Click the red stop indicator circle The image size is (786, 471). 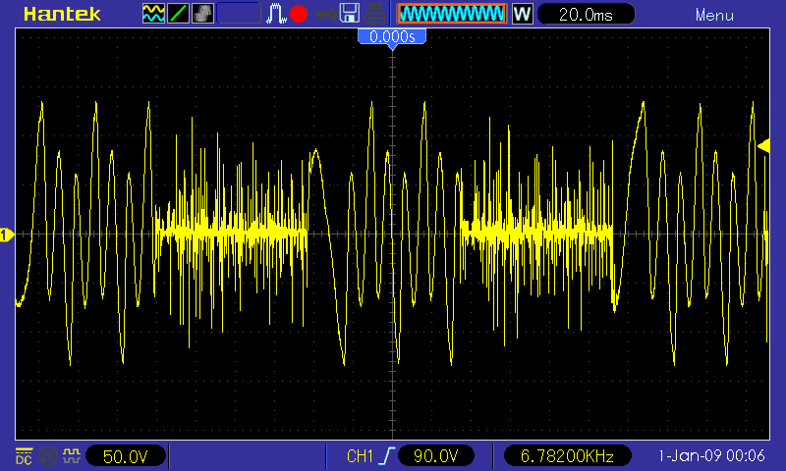coord(299,14)
